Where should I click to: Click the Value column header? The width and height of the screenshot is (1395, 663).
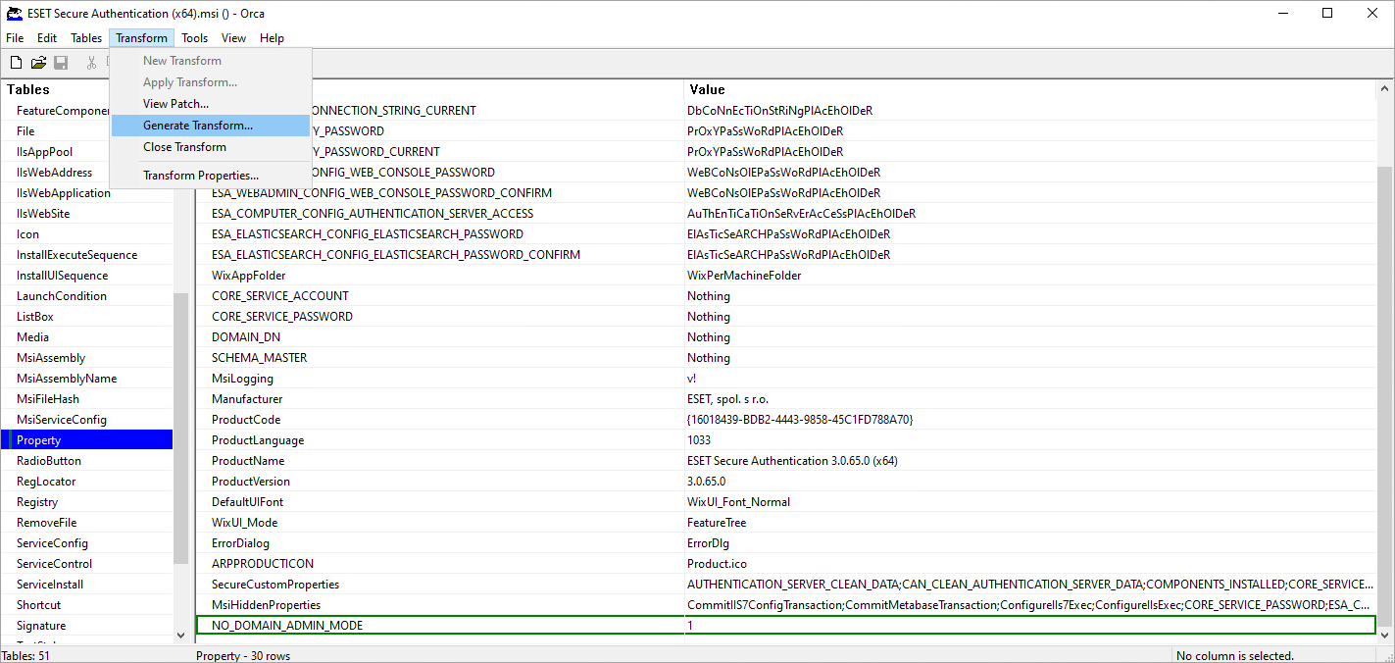(x=706, y=89)
